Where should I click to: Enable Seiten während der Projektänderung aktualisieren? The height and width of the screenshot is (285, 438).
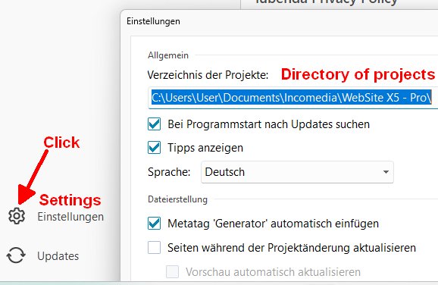154,248
